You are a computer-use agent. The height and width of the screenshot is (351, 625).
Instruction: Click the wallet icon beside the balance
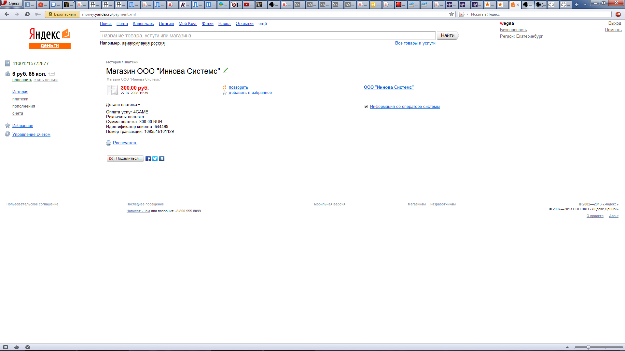tap(8, 74)
